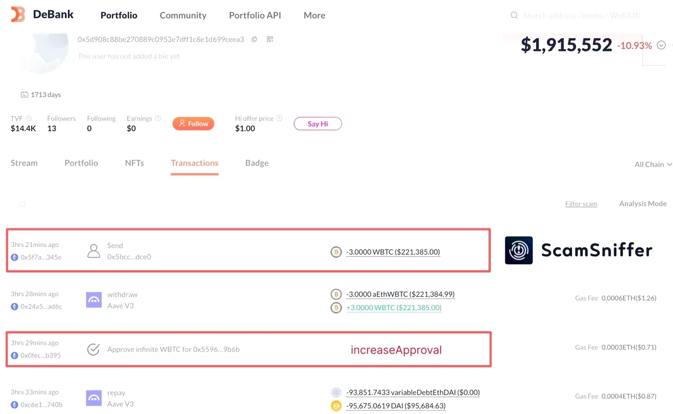673x414 pixels.
Task: Click the DeBank logo icon
Action: pos(19,15)
